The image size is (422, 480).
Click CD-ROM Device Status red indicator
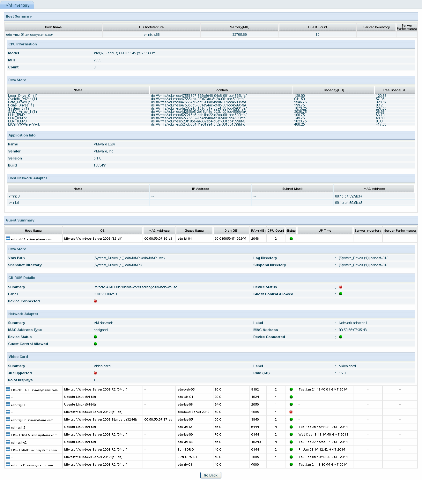[341, 287]
